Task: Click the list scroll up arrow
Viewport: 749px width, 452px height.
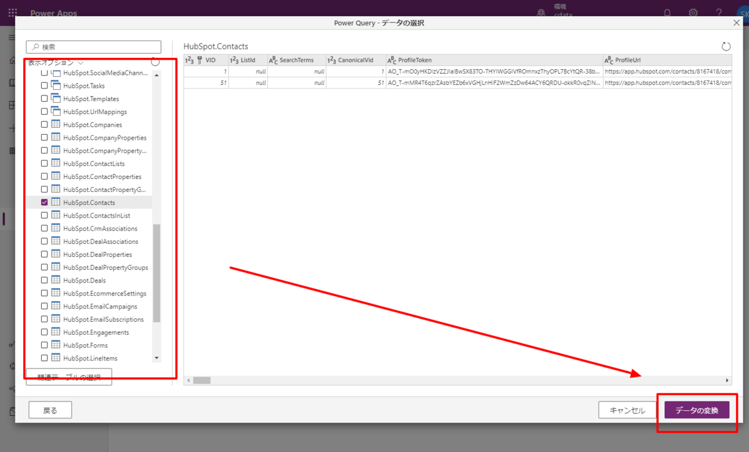Action: pyautogui.click(x=157, y=75)
